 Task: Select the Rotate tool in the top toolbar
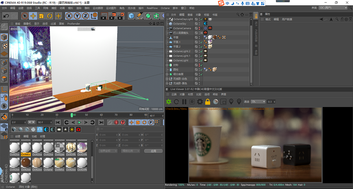pyautogui.click(x=50, y=16)
